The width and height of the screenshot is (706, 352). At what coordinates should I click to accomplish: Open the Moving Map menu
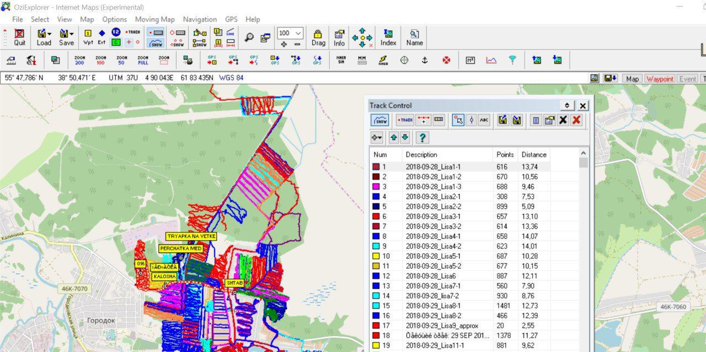[x=154, y=19]
